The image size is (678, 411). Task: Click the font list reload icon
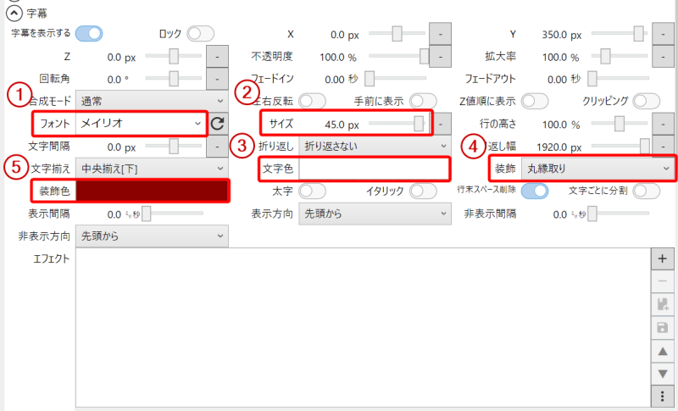[217, 124]
